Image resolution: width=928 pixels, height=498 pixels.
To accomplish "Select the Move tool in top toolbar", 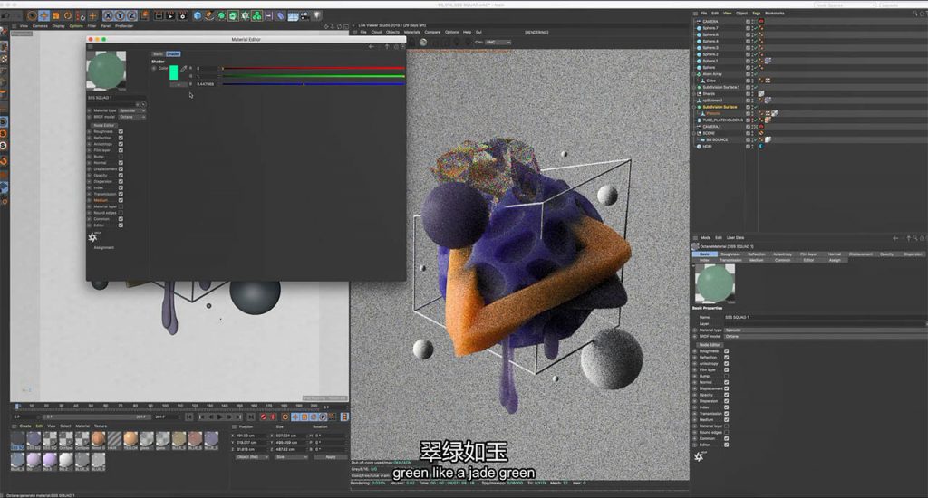I will click(45, 15).
